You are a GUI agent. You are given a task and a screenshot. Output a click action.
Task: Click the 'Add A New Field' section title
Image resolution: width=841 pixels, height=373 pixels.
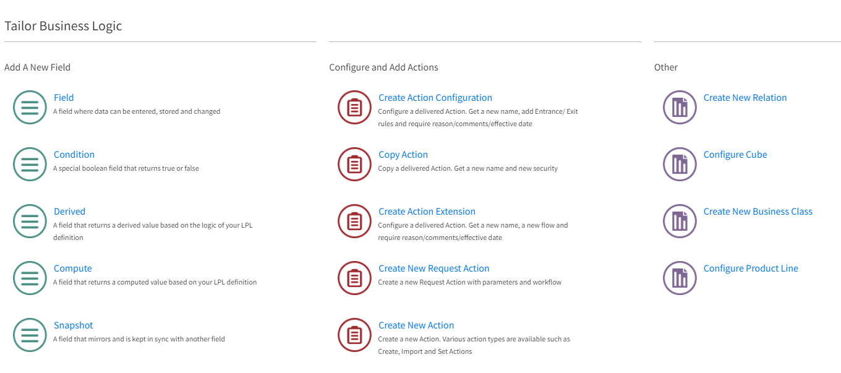coord(37,67)
